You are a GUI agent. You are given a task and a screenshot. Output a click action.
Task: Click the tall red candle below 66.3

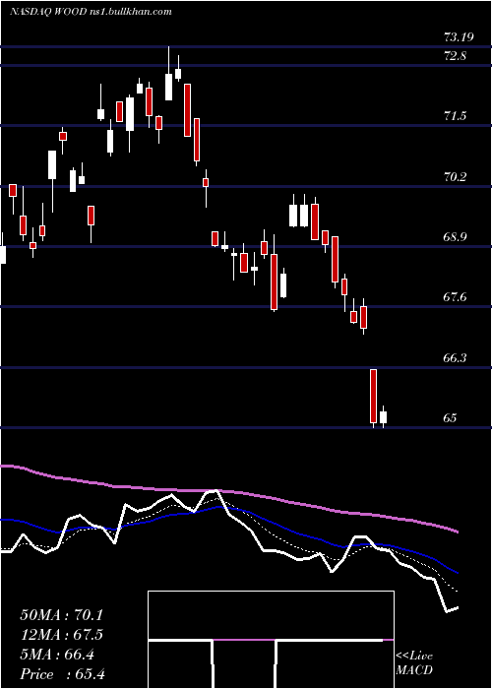[x=373, y=397]
